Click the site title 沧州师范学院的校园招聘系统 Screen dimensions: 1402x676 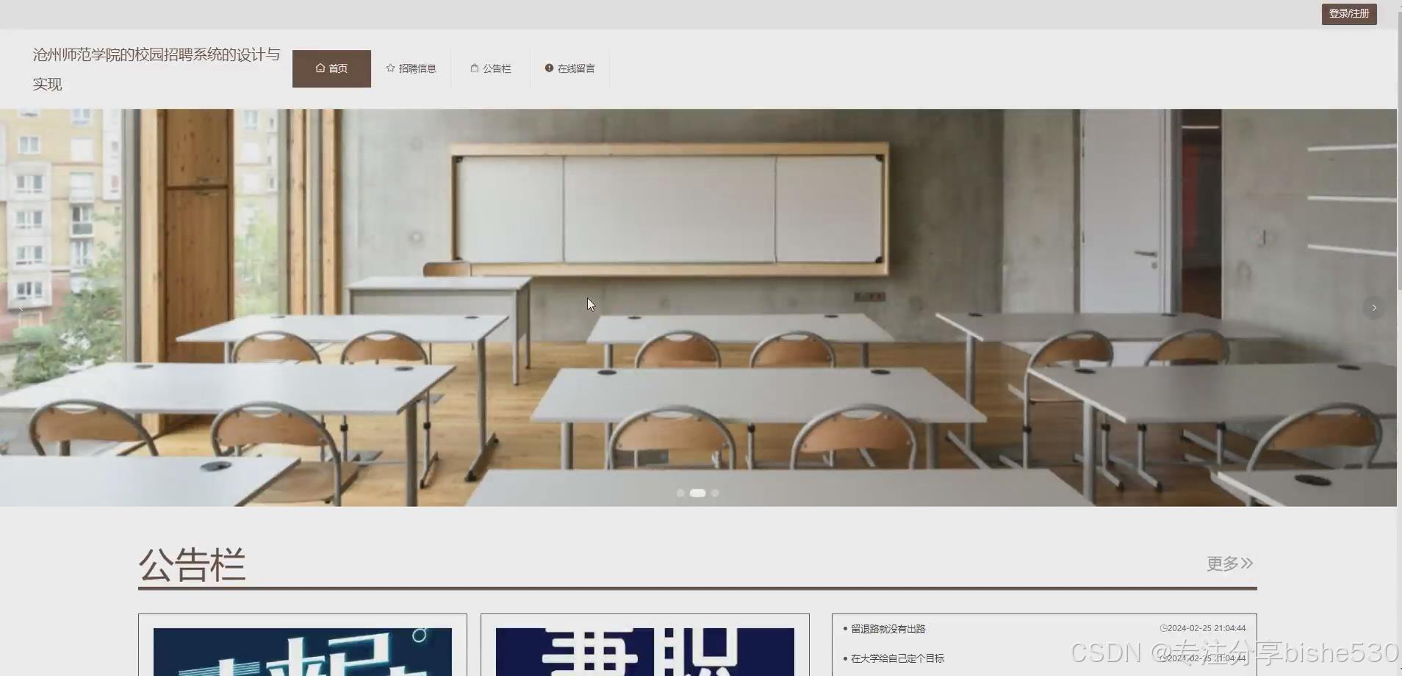tap(156, 69)
